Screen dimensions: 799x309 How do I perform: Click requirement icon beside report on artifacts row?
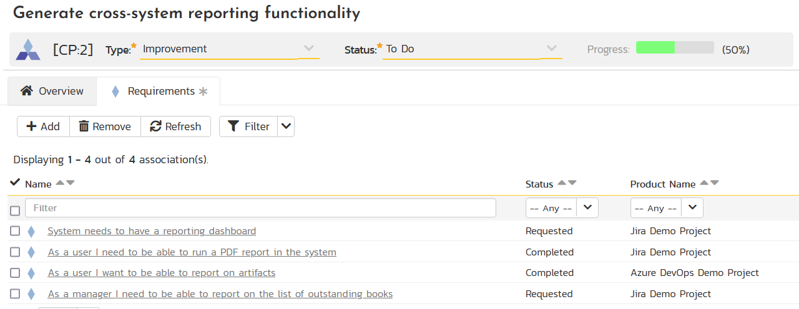pos(31,273)
